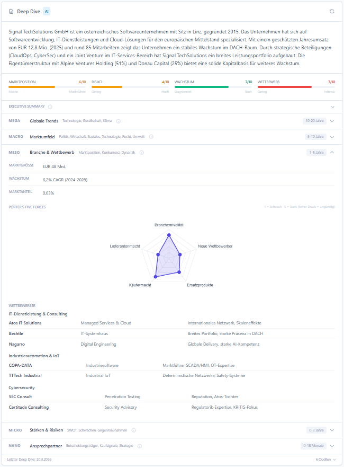Click the AI badge next to Deep Dive

[47, 11]
